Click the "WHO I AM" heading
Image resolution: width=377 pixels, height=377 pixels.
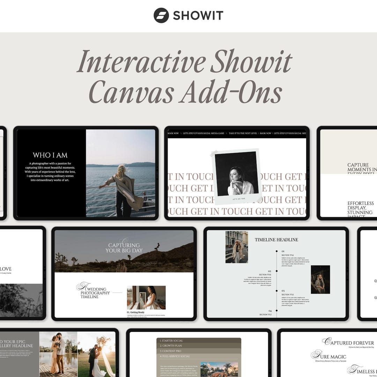(50, 155)
